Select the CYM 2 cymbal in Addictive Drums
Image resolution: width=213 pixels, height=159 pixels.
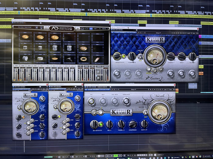tap(40, 37)
